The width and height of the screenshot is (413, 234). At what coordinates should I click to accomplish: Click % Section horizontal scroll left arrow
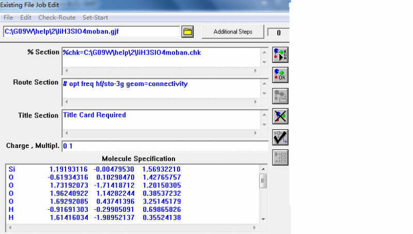coord(67,71)
